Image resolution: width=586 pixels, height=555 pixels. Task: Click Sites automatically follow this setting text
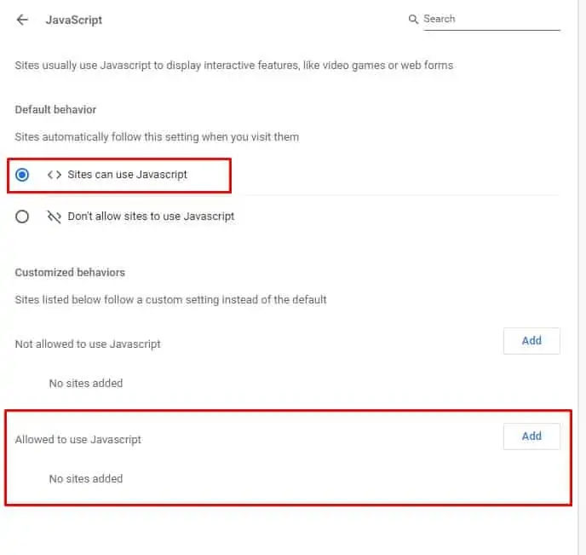click(x=157, y=137)
